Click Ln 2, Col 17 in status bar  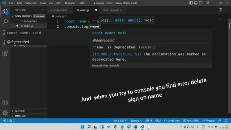[121, 121]
